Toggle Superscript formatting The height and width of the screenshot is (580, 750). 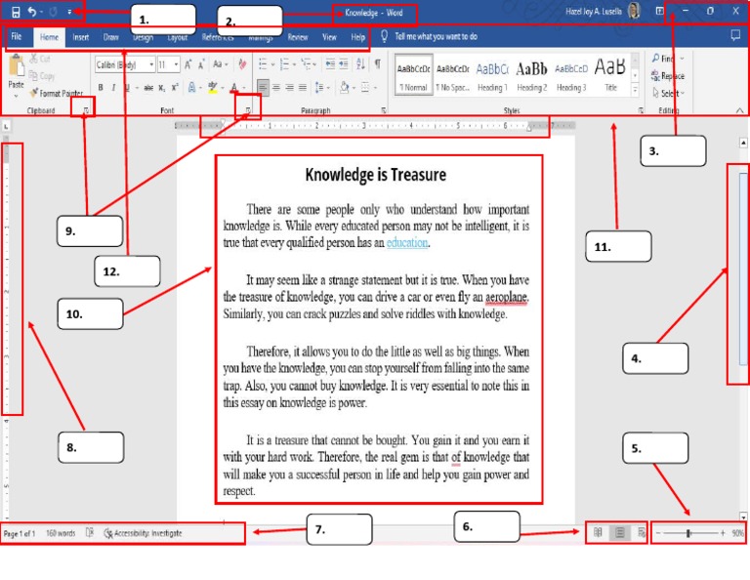pos(175,88)
